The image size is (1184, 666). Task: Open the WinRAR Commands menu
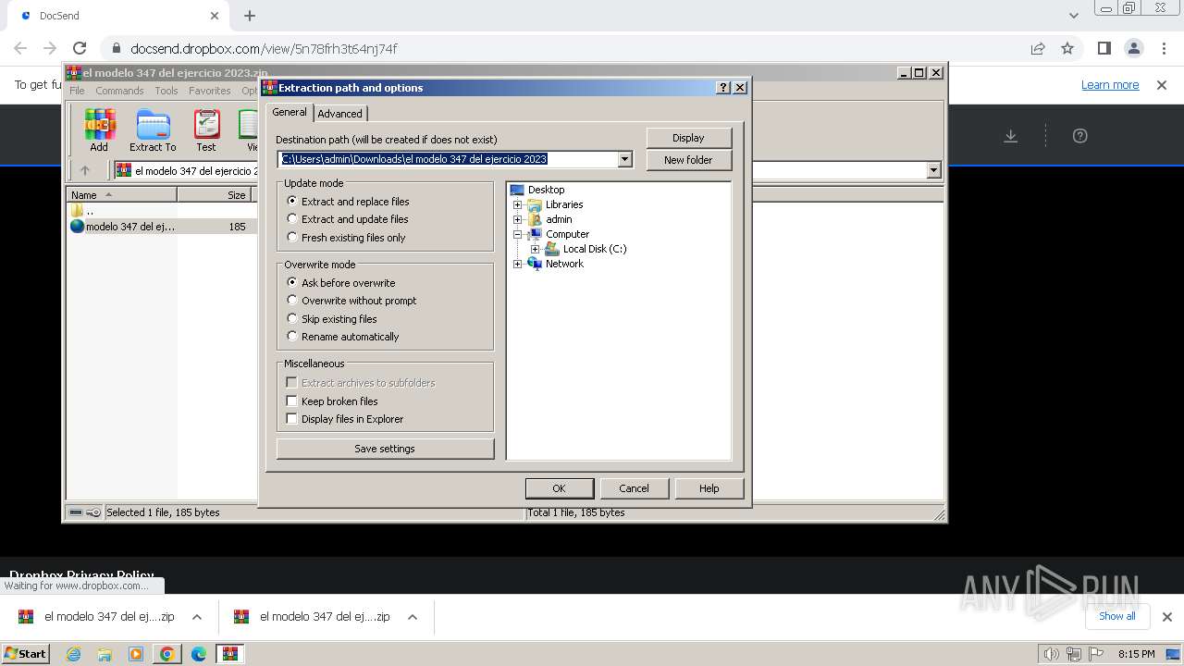tap(119, 91)
